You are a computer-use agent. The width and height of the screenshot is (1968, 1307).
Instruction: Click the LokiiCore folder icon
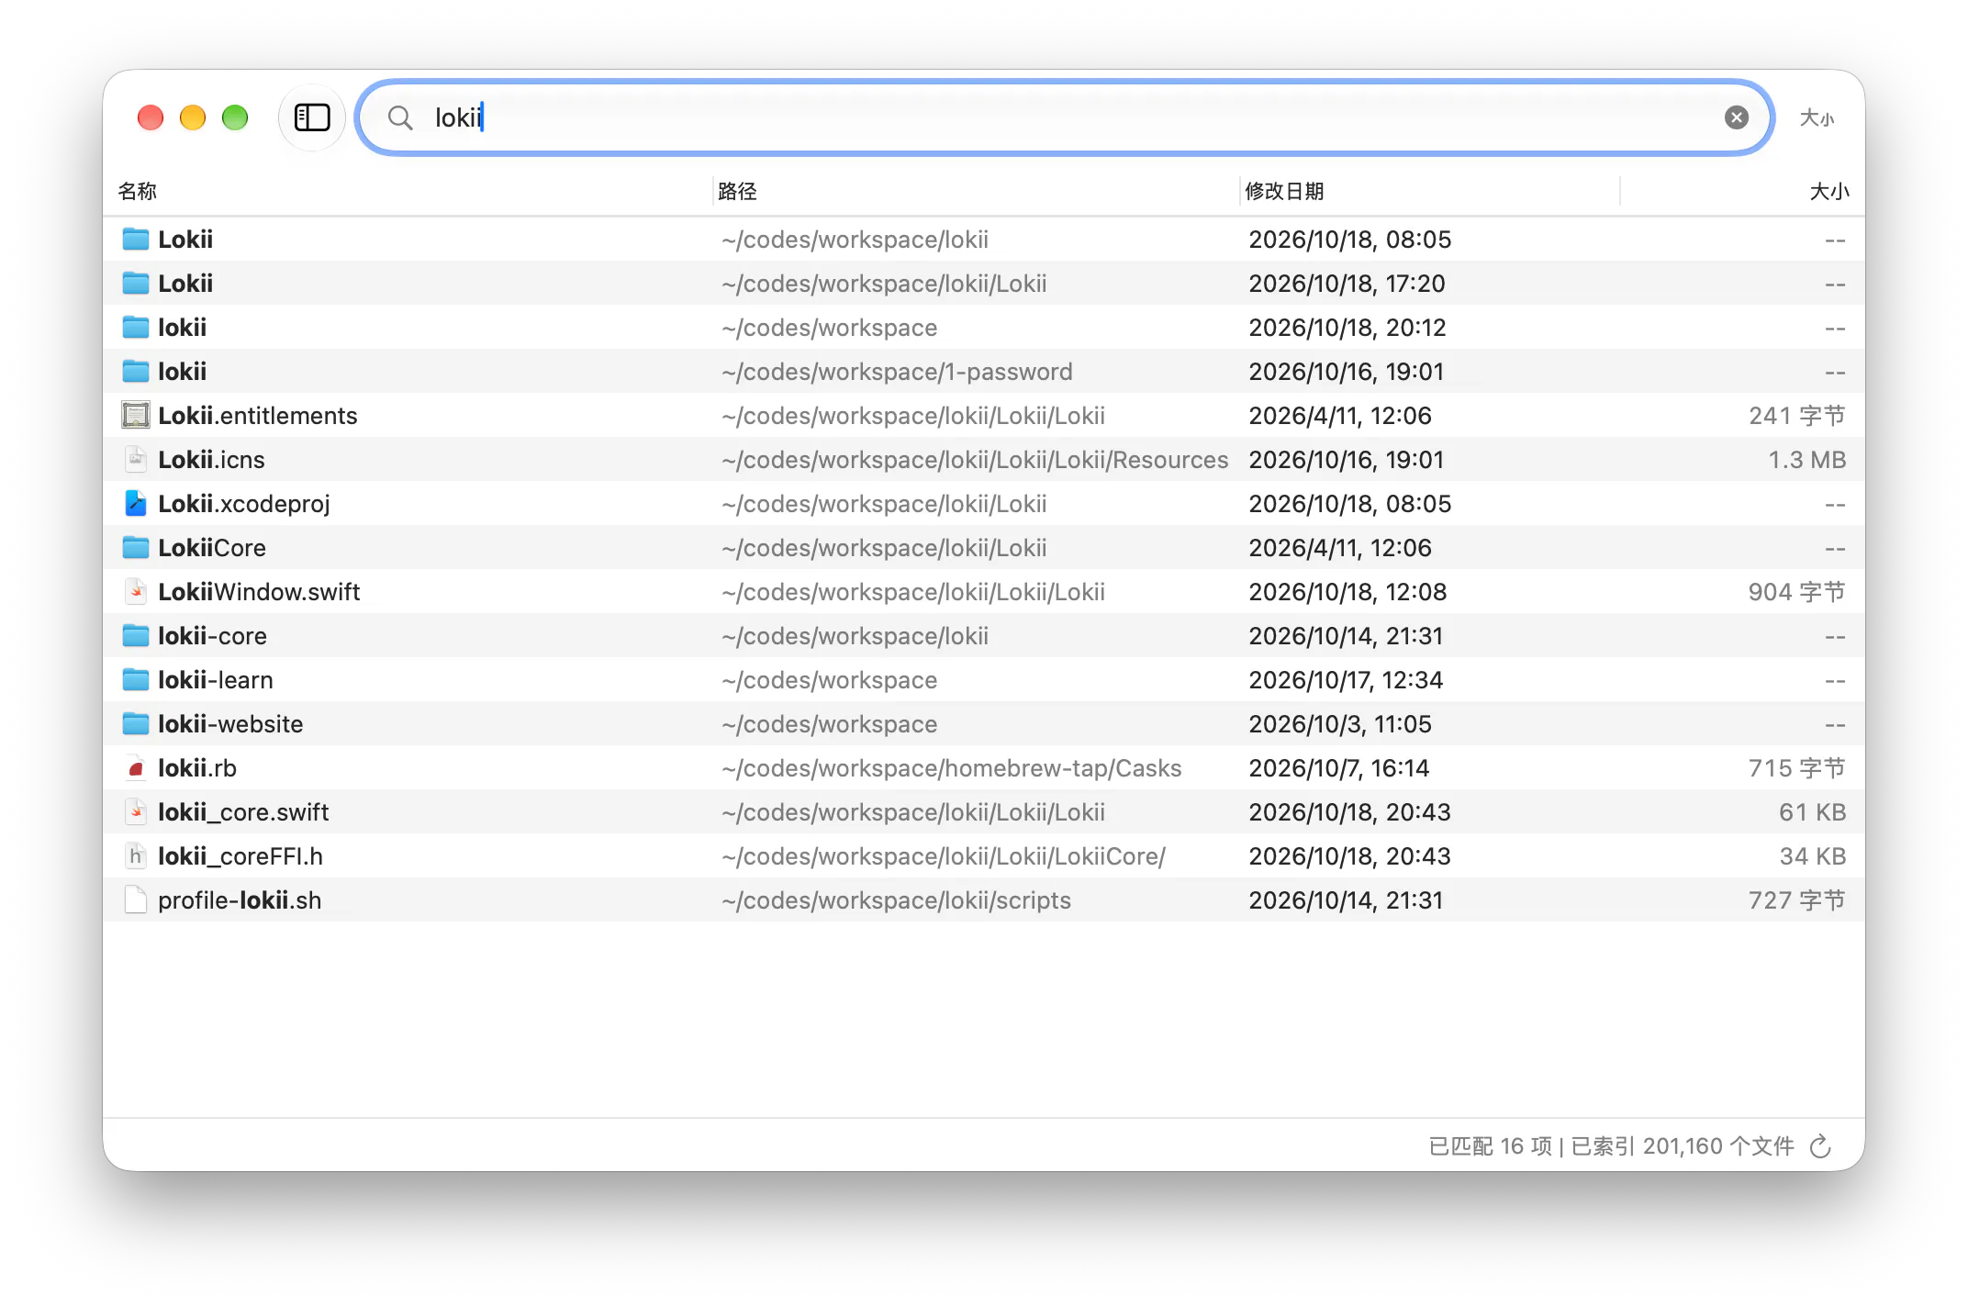click(136, 548)
